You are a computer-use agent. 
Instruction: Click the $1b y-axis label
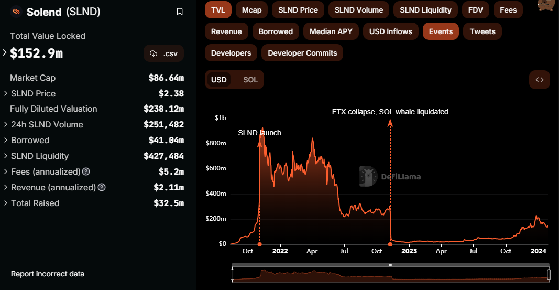[221, 117]
